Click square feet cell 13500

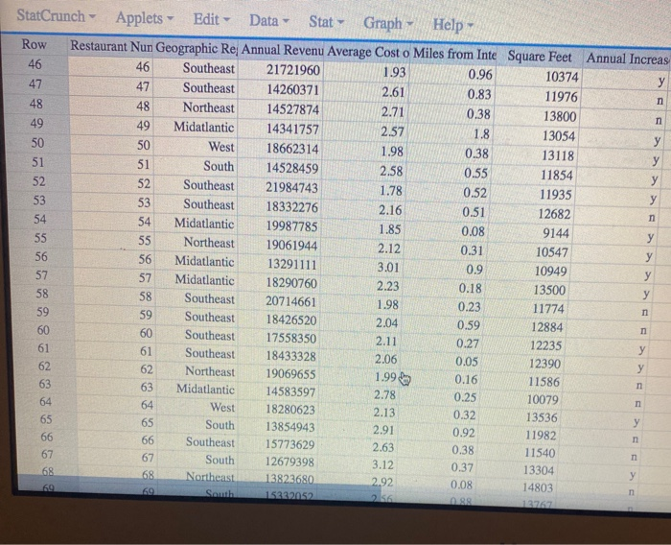[x=549, y=290]
